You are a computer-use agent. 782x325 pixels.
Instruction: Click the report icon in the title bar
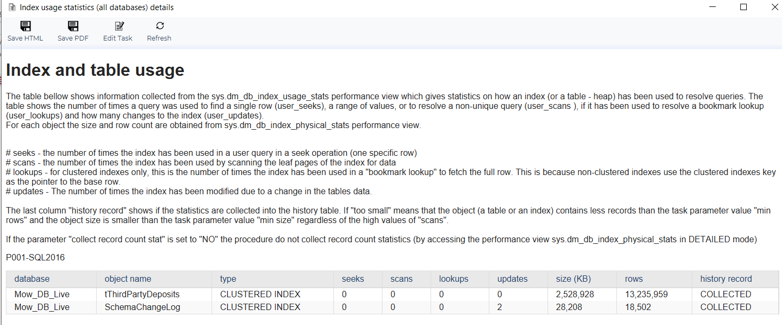[7, 7]
